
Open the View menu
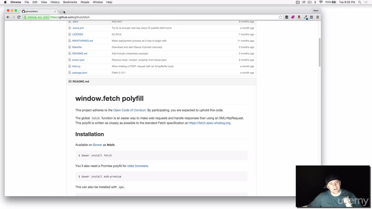coord(44,2)
